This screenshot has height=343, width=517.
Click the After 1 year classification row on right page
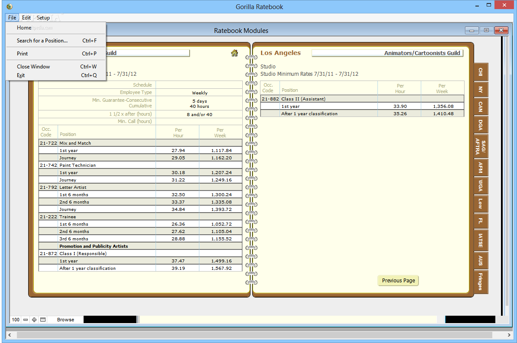[x=362, y=113]
